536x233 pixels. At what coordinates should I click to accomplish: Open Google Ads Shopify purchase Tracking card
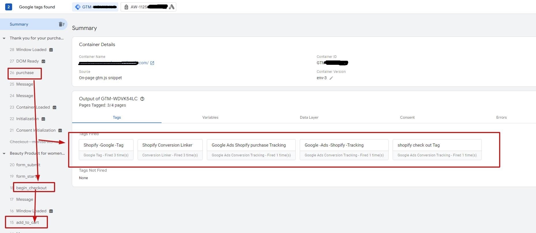coord(251,150)
